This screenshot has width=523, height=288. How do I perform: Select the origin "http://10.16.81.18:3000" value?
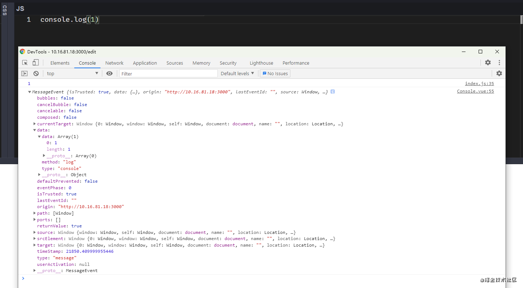(x=91, y=207)
